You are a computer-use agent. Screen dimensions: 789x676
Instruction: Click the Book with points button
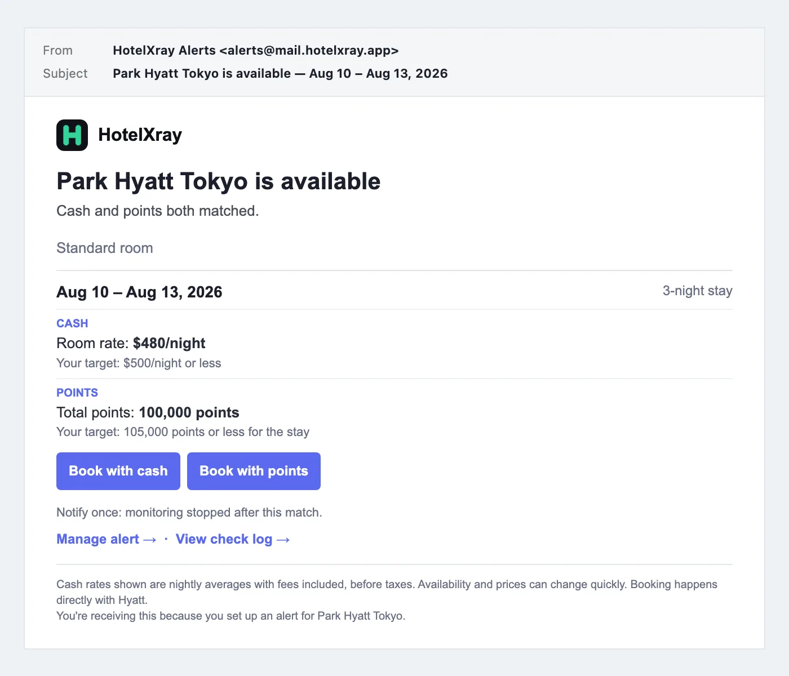coord(254,471)
